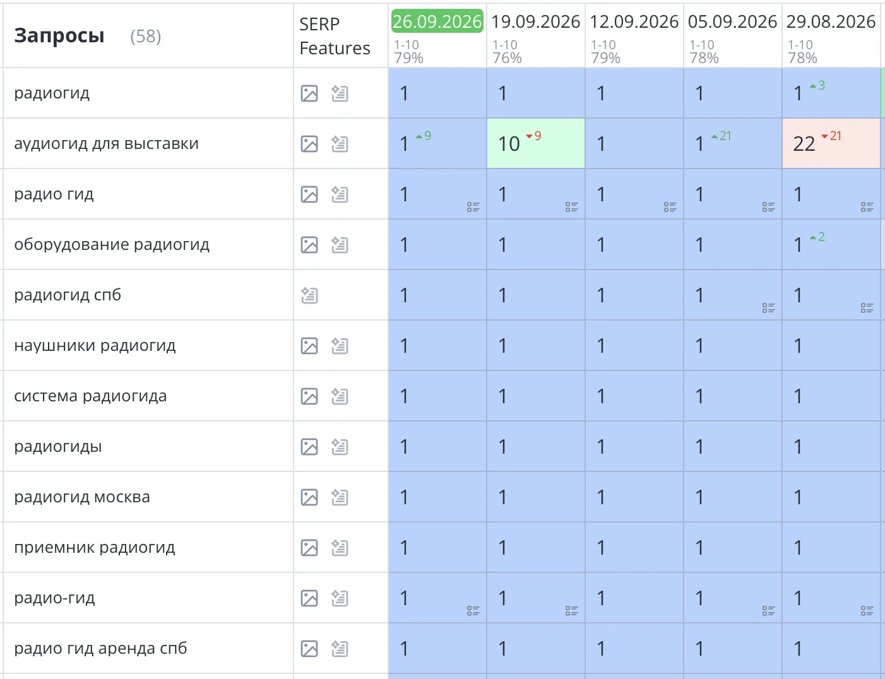885x679 pixels.
Task: Click AI snippet icon for радиогид москва
Action: [x=340, y=497]
